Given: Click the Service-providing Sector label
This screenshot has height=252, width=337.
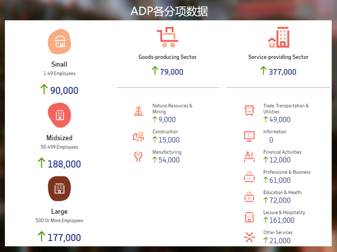Looking at the screenshot, I should 278,57.
